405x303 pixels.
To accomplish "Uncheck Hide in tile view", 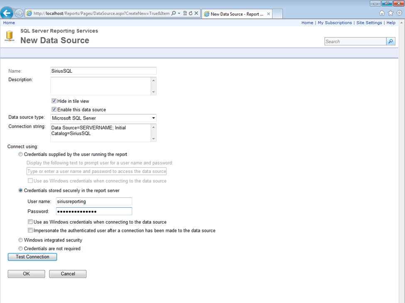I will pos(54,101).
